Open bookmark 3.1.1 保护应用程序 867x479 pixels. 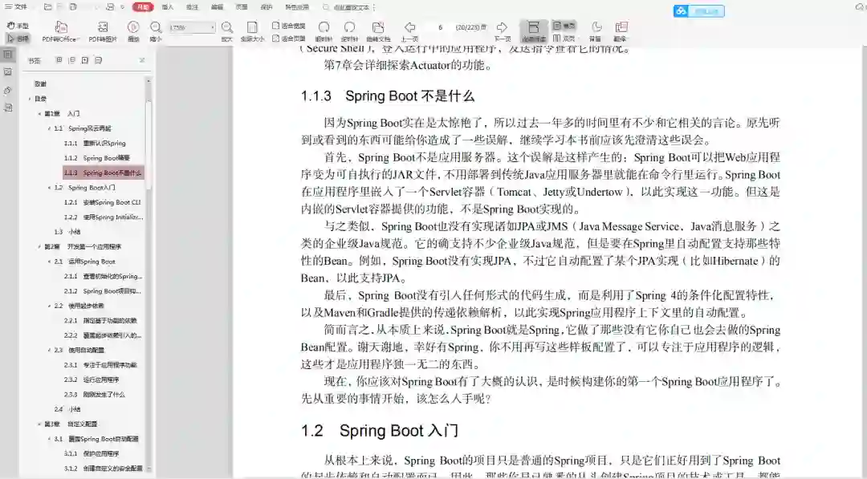tap(92, 453)
